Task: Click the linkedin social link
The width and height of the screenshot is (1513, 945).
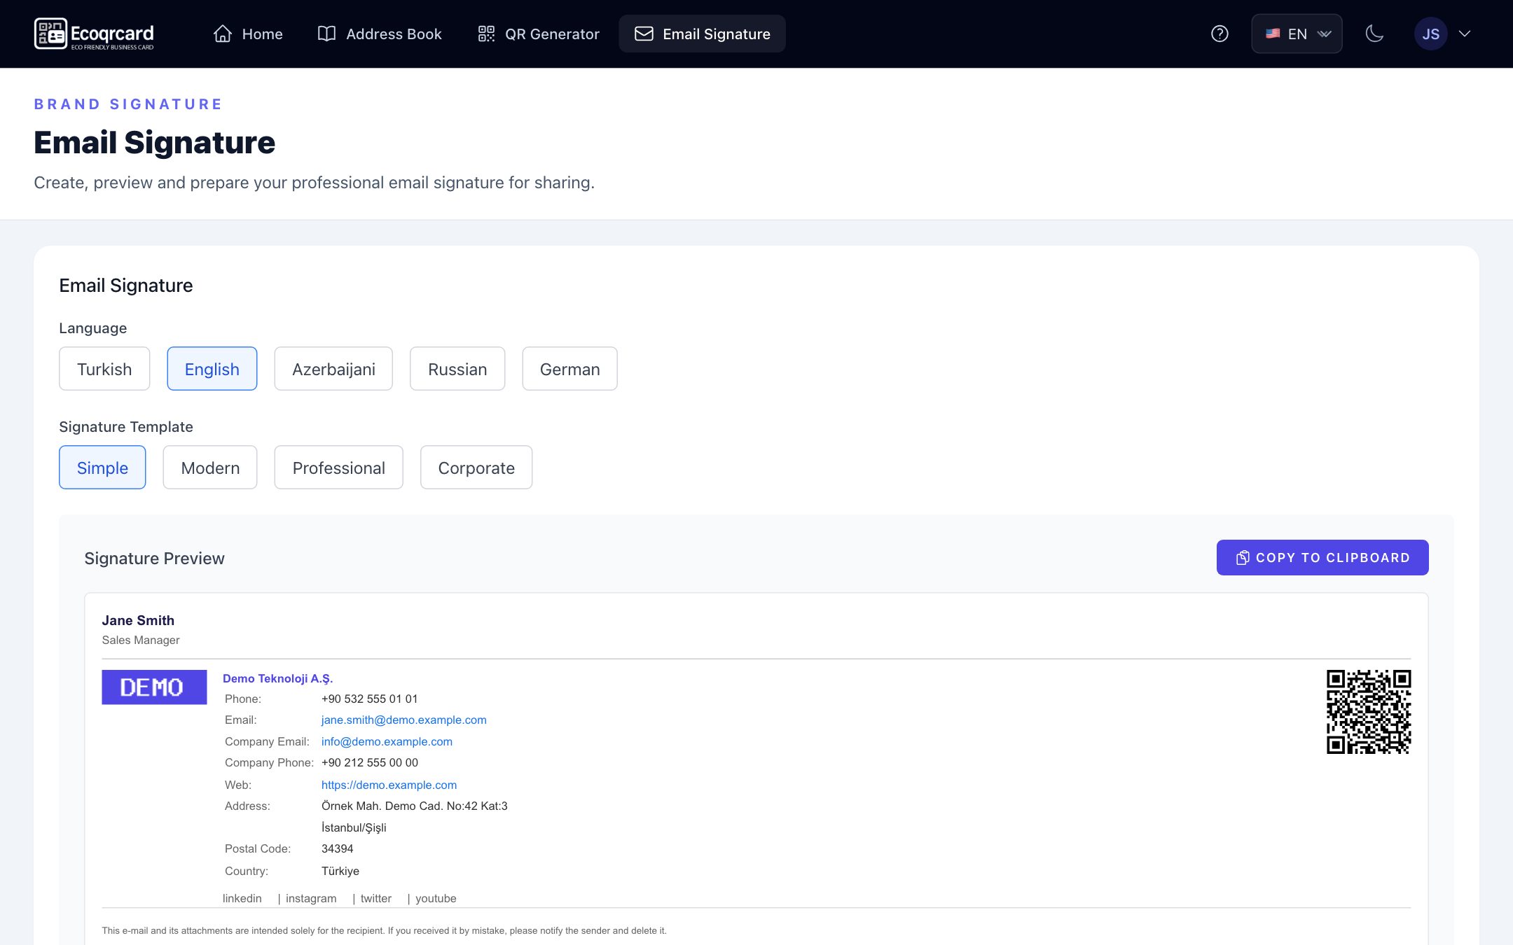Action: click(242, 898)
